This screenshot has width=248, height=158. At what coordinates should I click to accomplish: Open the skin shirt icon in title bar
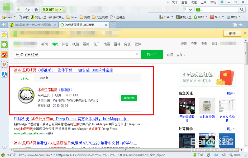(222, 2)
